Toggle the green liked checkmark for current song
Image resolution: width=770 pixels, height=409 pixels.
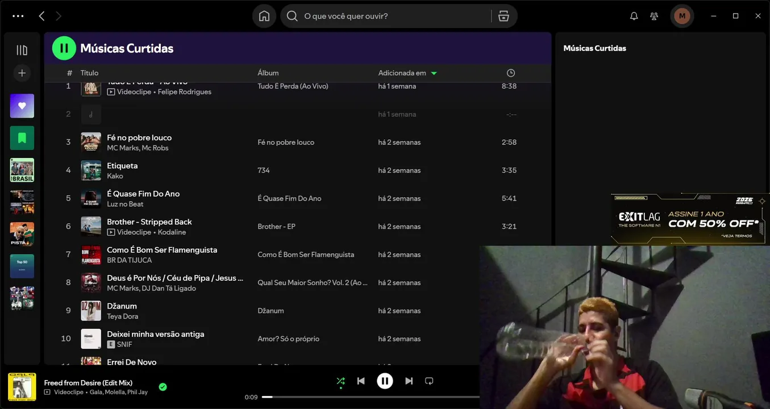click(163, 387)
